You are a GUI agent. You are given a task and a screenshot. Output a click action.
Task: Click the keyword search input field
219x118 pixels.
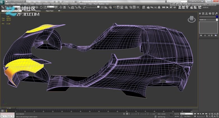[176, 1]
